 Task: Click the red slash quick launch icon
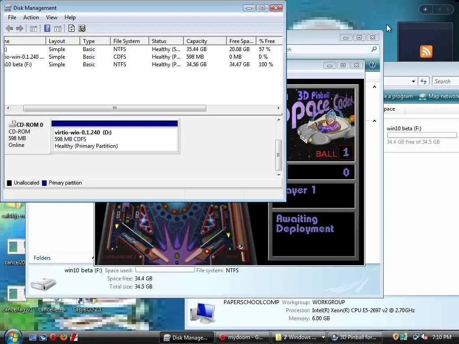(74, 337)
